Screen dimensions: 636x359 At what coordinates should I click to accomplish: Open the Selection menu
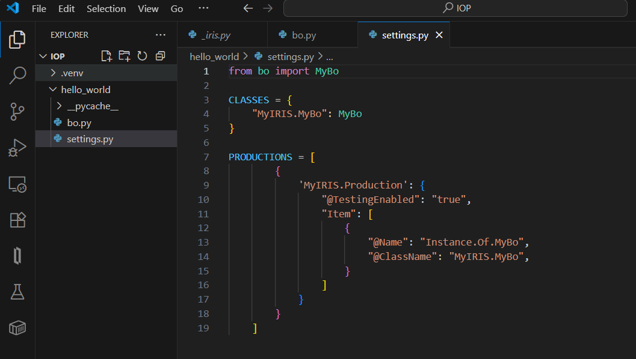pos(106,9)
